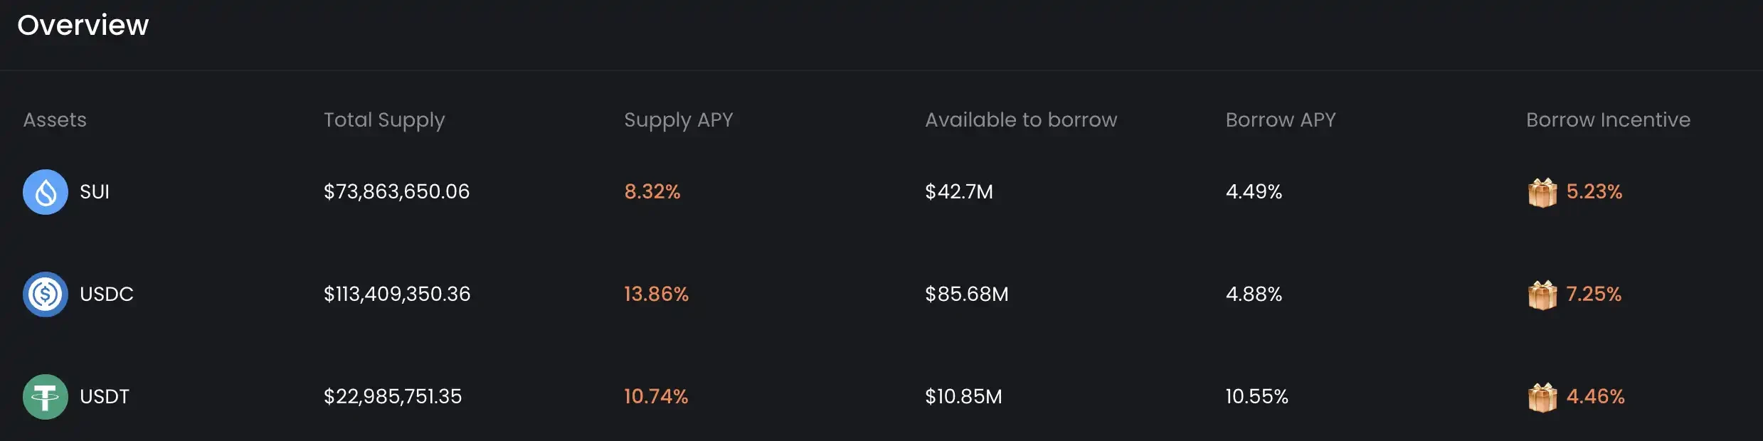Click the SUI asset label to view details

coord(95,191)
